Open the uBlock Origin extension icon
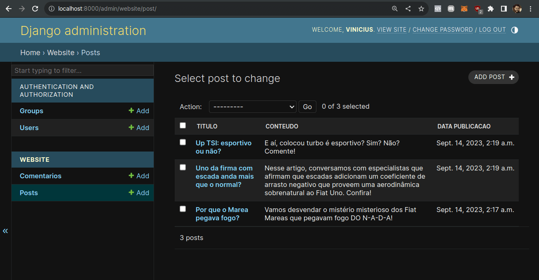The height and width of the screenshot is (280, 539). [478, 9]
